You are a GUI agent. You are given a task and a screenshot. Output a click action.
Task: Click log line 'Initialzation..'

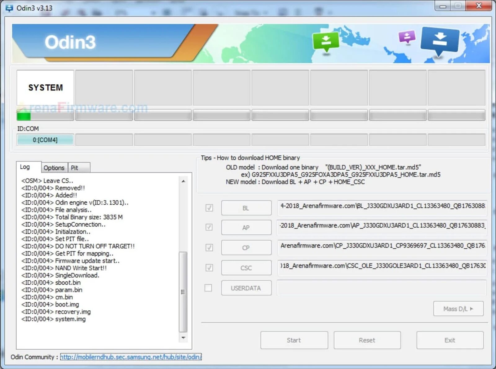(56, 232)
